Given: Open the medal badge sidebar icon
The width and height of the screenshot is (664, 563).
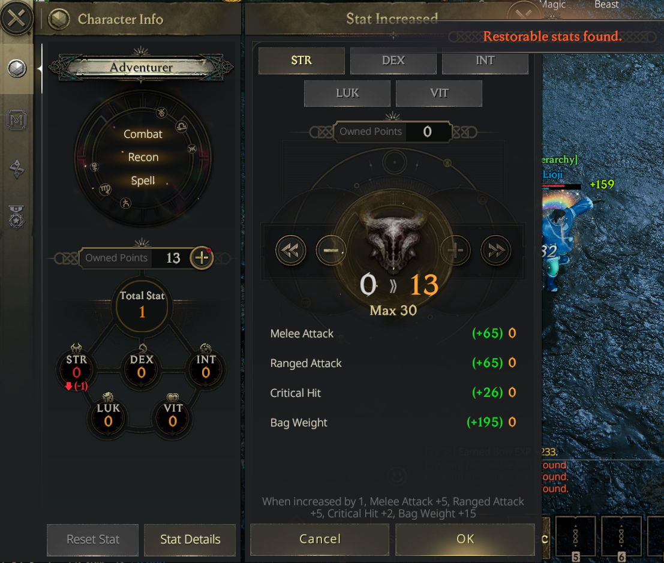Looking at the screenshot, I should pyautogui.click(x=17, y=216).
